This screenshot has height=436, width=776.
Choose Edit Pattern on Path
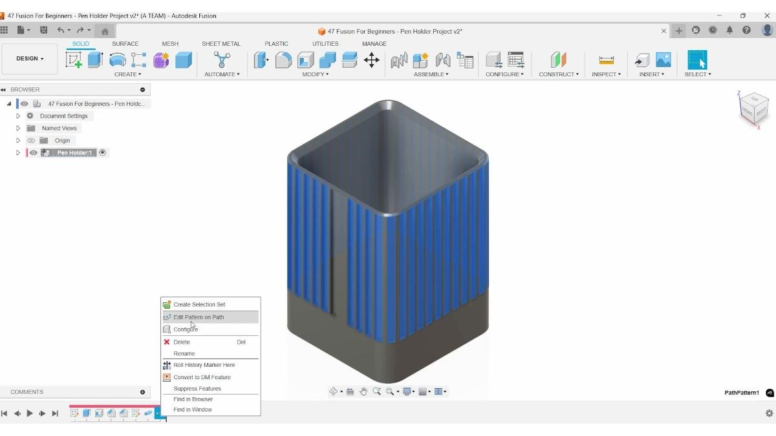(x=211, y=317)
